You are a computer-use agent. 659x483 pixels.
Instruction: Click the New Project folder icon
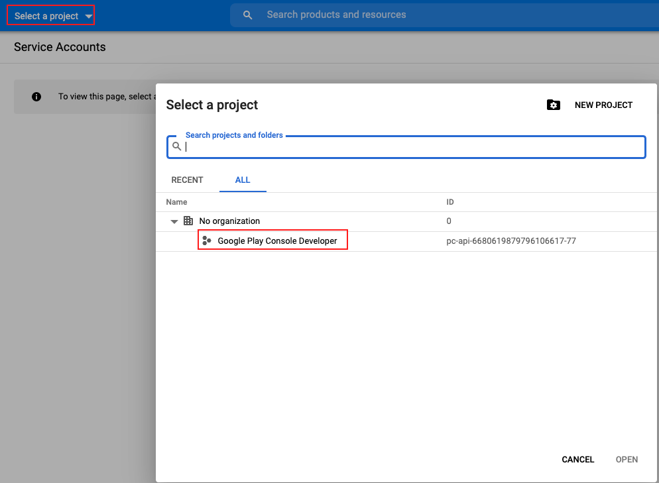click(x=554, y=105)
